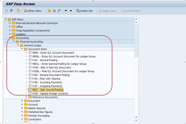Select the Document folder under General Ledger
This screenshot has width=186, height=124.
(34, 101)
